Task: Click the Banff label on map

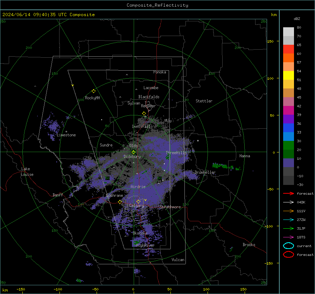Action: point(58,195)
